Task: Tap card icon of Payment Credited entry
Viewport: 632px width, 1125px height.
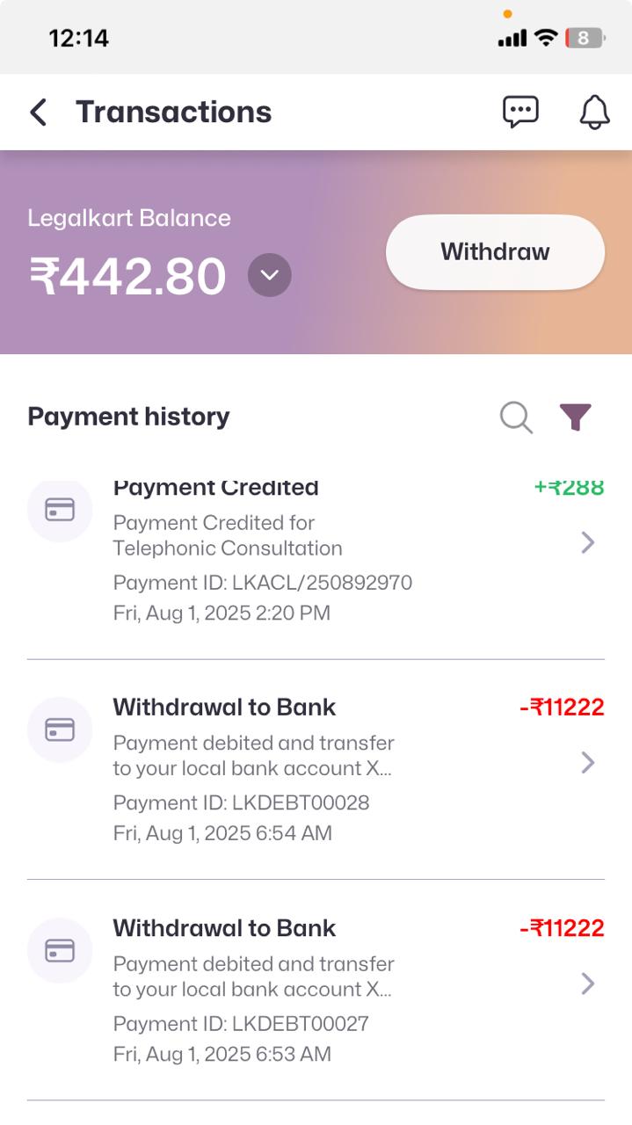Action: click(60, 510)
